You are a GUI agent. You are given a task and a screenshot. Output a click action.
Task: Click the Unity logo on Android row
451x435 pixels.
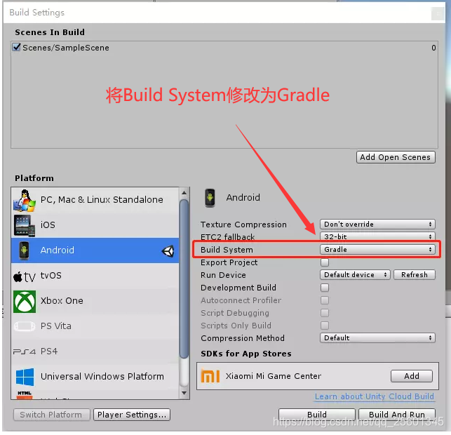[x=168, y=251]
